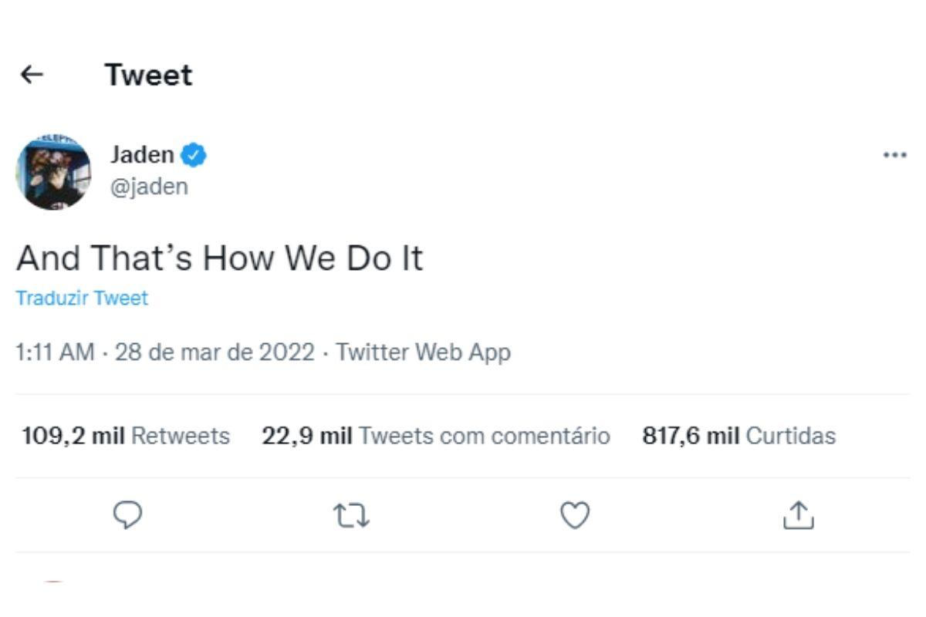
Task: Click the 28 de mar de 2022 date
Action: point(215,353)
